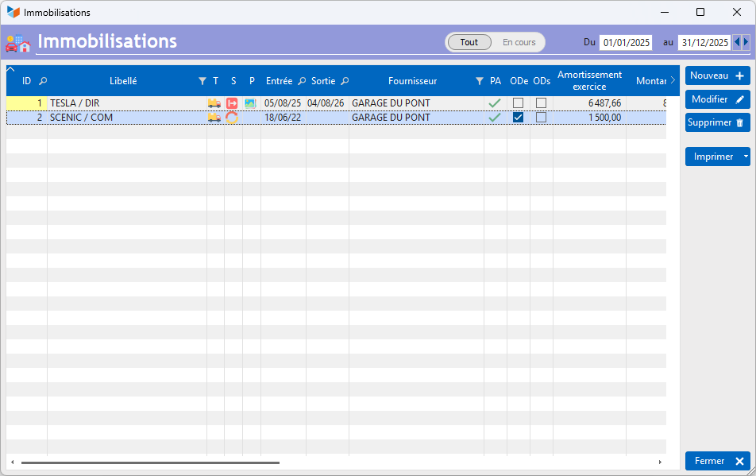Toggle ODs checkbox on TESLA row
Viewport: 756px width, 476px height.
542,103
